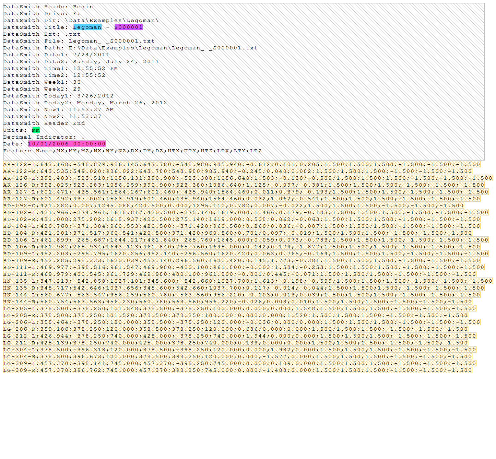Click the AR-127-R data row
496x459 pixels.
241,199
